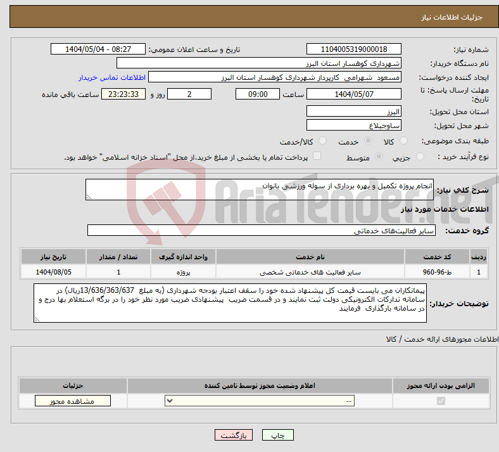499x452 pixels.
Task: Select the خدمت radio button
Action: point(368,141)
